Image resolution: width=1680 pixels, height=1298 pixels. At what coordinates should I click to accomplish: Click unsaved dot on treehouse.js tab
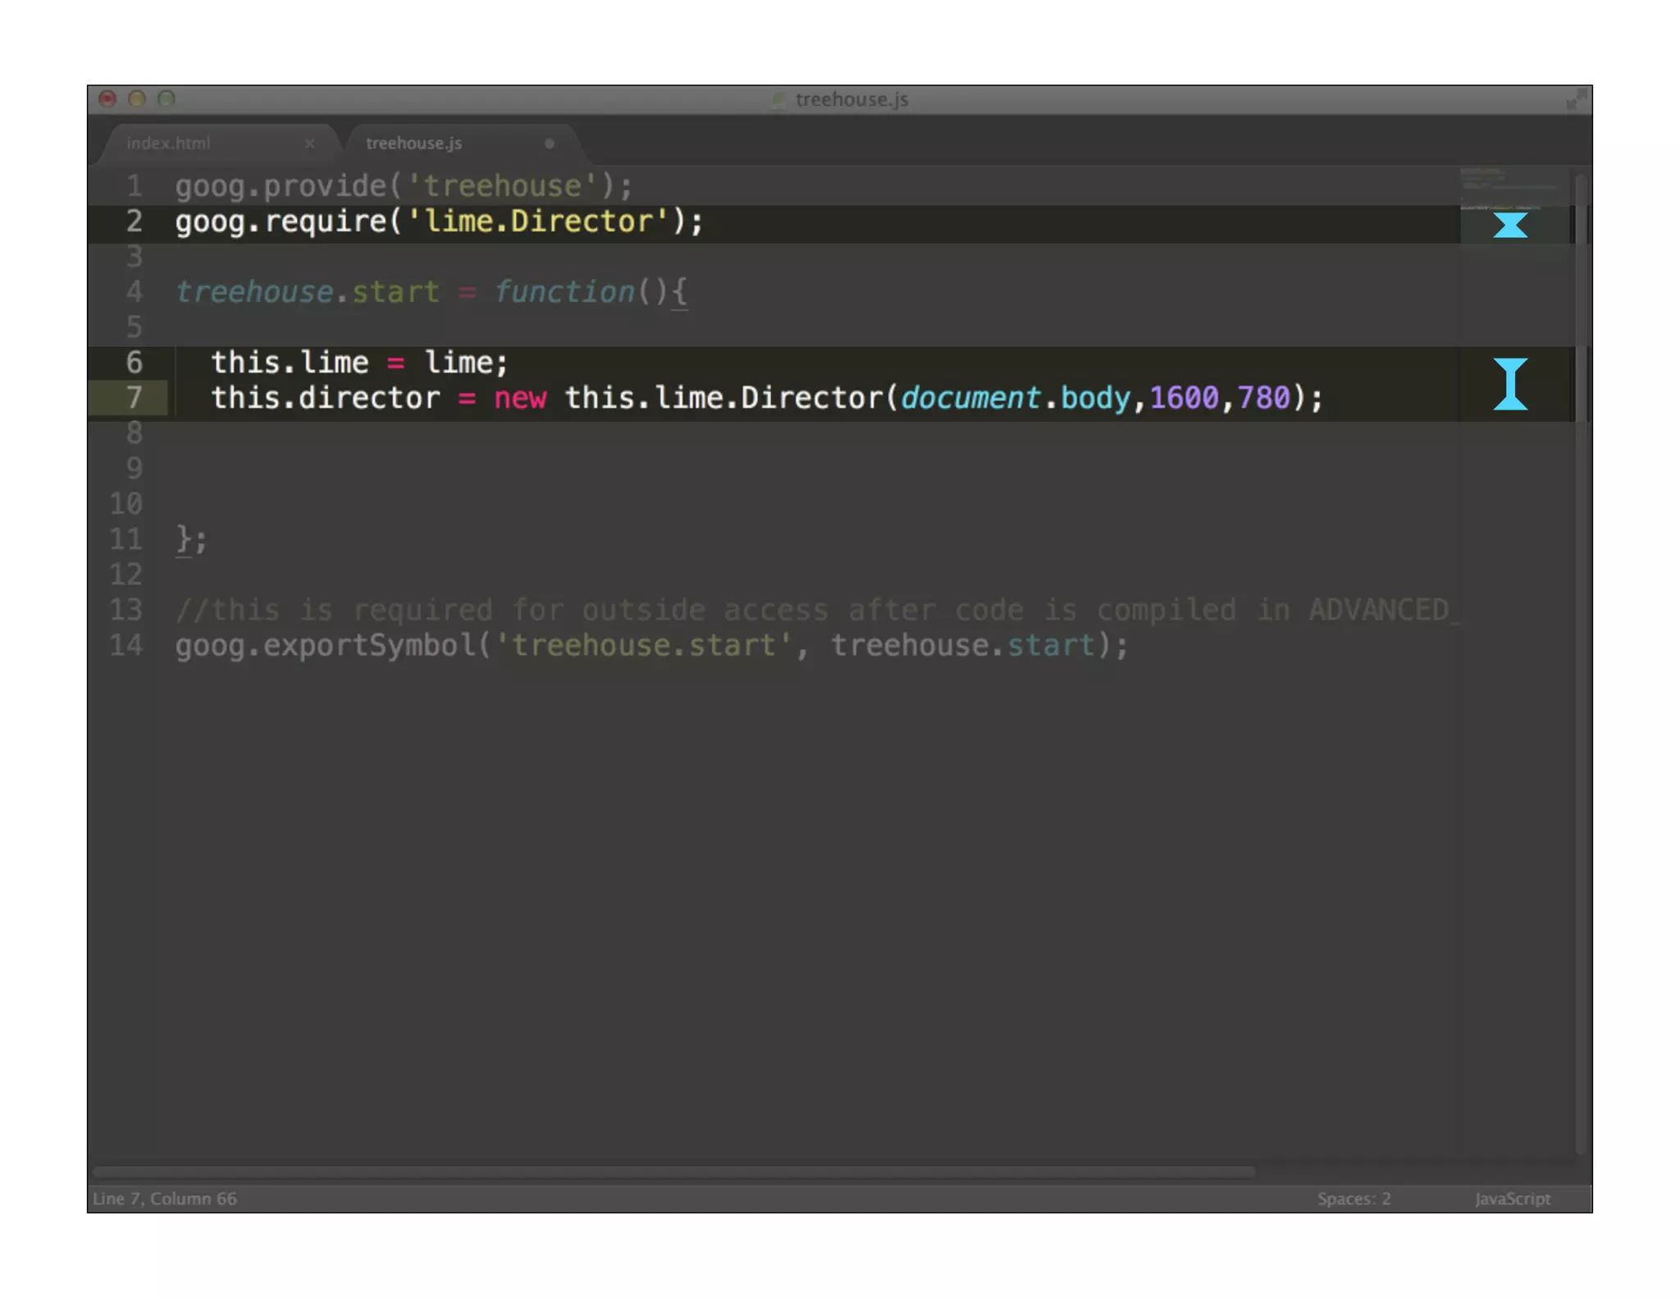click(x=550, y=143)
